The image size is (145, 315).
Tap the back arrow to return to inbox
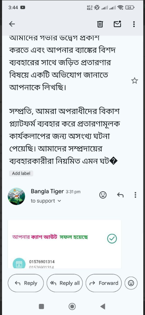[x=12, y=24]
